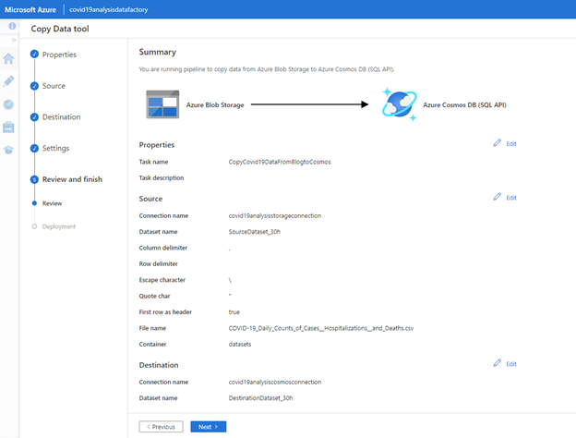Screen dimensions: 576x438
Task: Click the Azure Blob Storage icon
Action: 162,104
